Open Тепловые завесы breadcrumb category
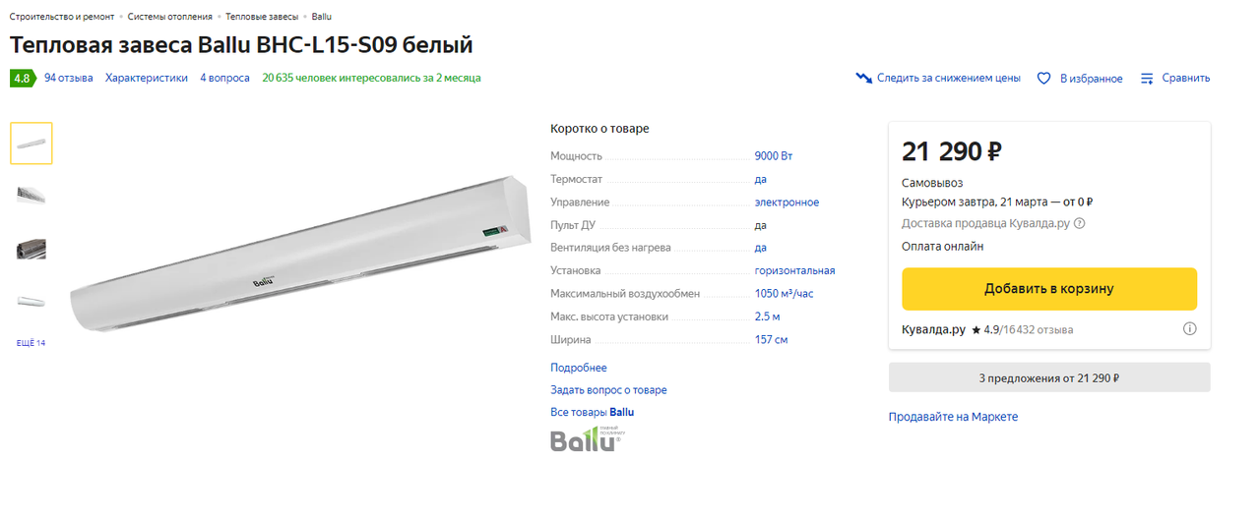This screenshot has height=518, width=1260. pos(262,17)
